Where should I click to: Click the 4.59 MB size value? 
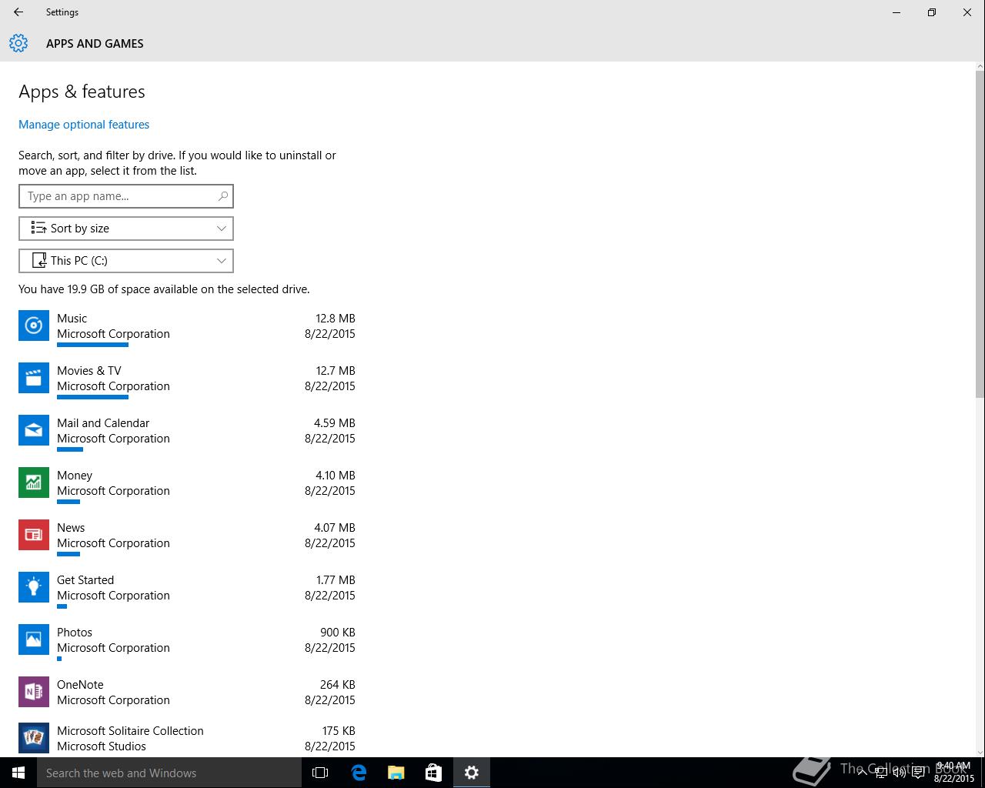pyautogui.click(x=335, y=423)
